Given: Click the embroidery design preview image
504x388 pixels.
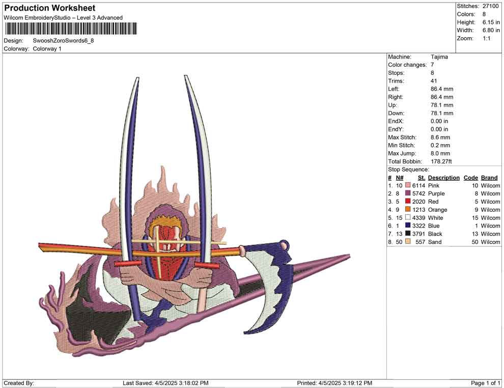Looking at the screenshot, I should point(193,219).
